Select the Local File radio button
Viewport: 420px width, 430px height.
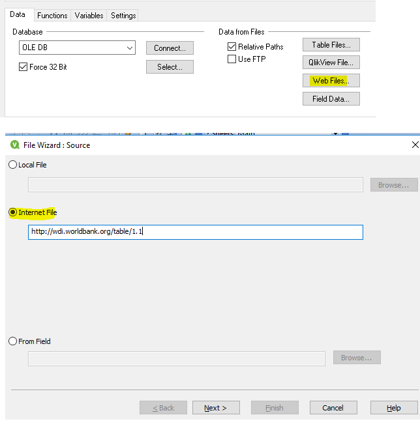[12, 165]
